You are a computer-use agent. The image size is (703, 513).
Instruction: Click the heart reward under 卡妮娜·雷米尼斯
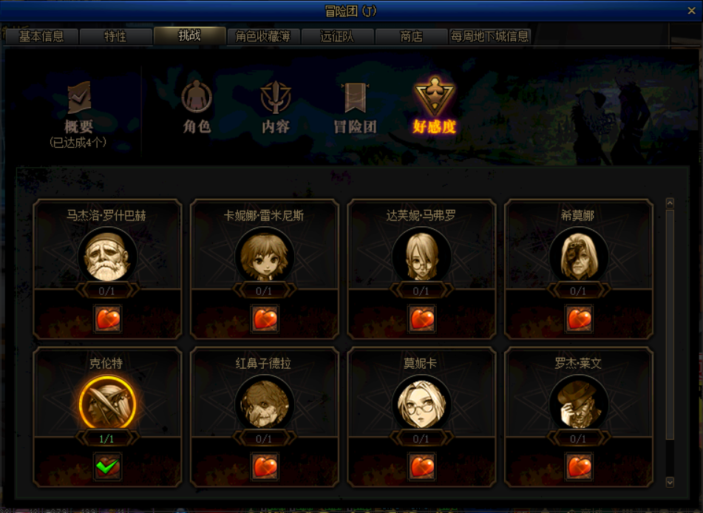(265, 319)
